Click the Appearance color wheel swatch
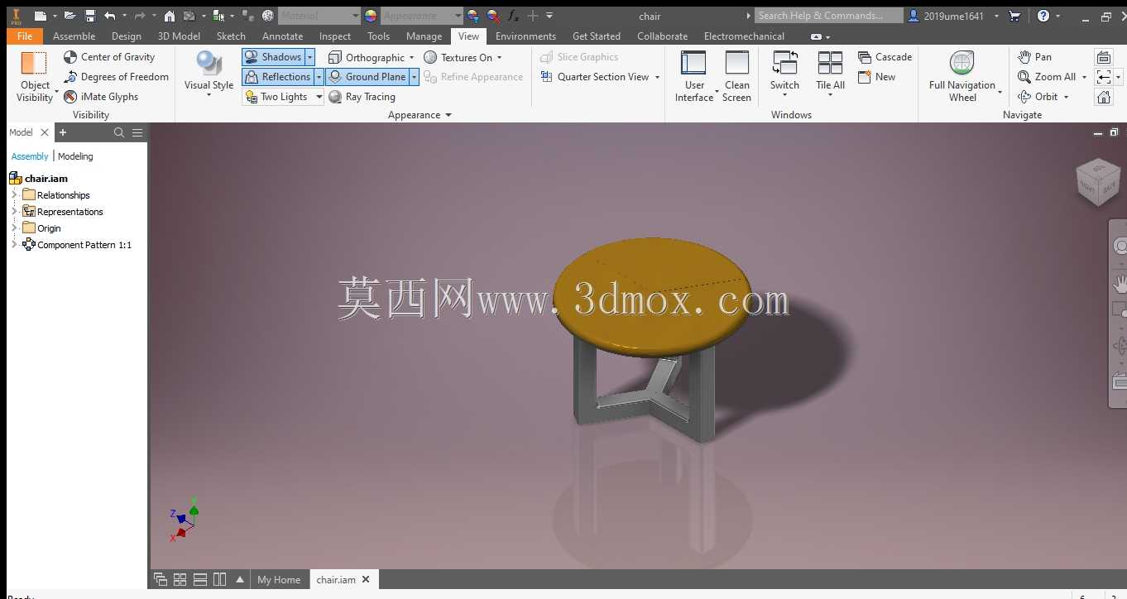The width and height of the screenshot is (1127, 599). point(370,16)
